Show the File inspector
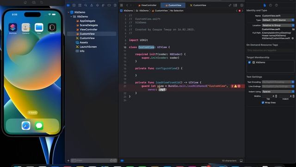The image size is (296, 167). [265, 5]
